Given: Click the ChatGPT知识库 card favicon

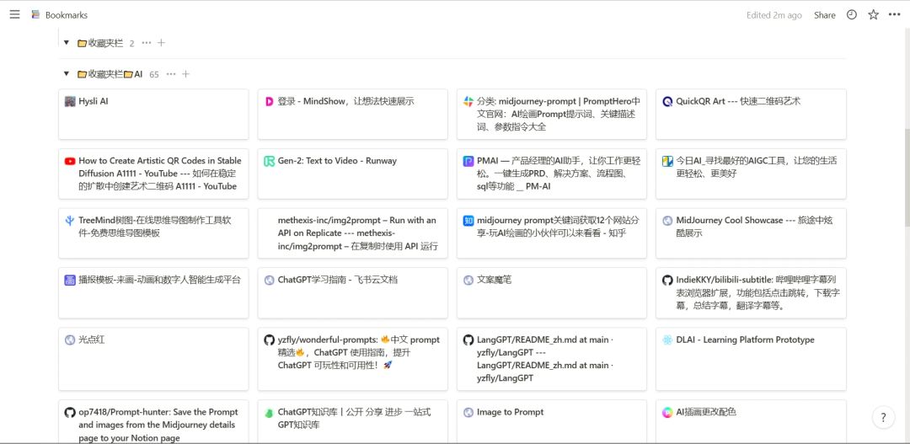Looking at the screenshot, I should pos(269,413).
